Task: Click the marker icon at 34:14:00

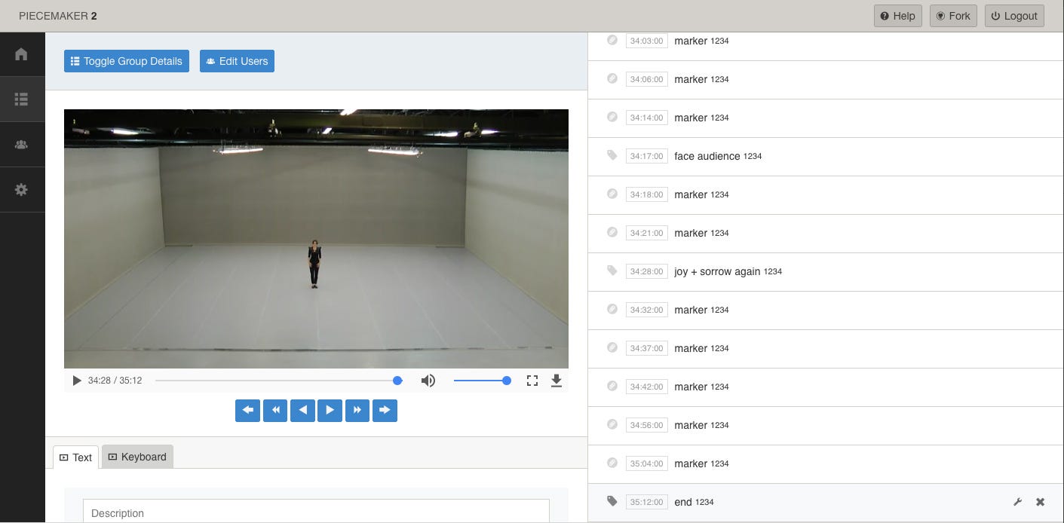Action: 612,117
